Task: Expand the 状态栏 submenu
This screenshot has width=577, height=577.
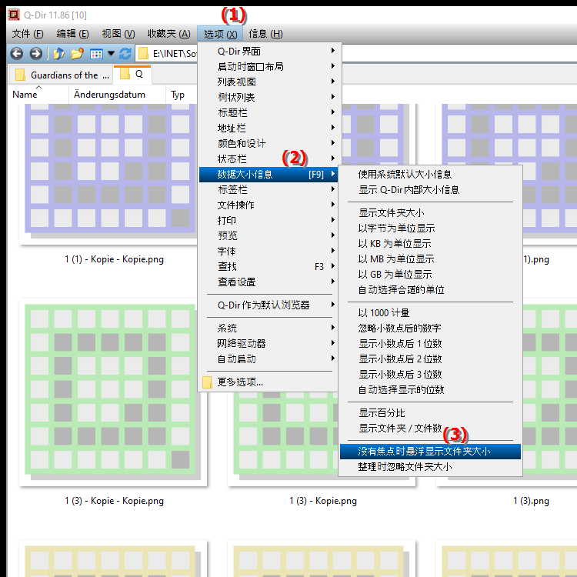Action: [268, 159]
